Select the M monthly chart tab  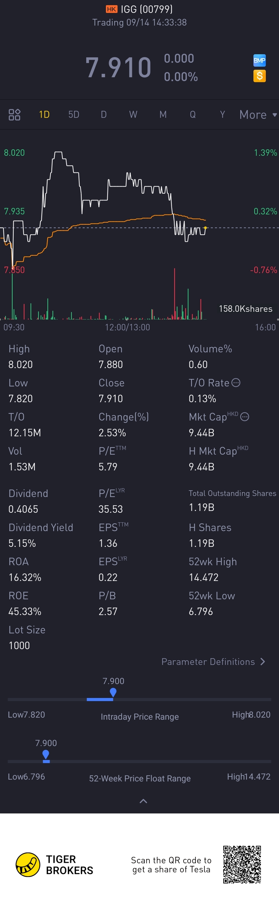pos(163,114)
